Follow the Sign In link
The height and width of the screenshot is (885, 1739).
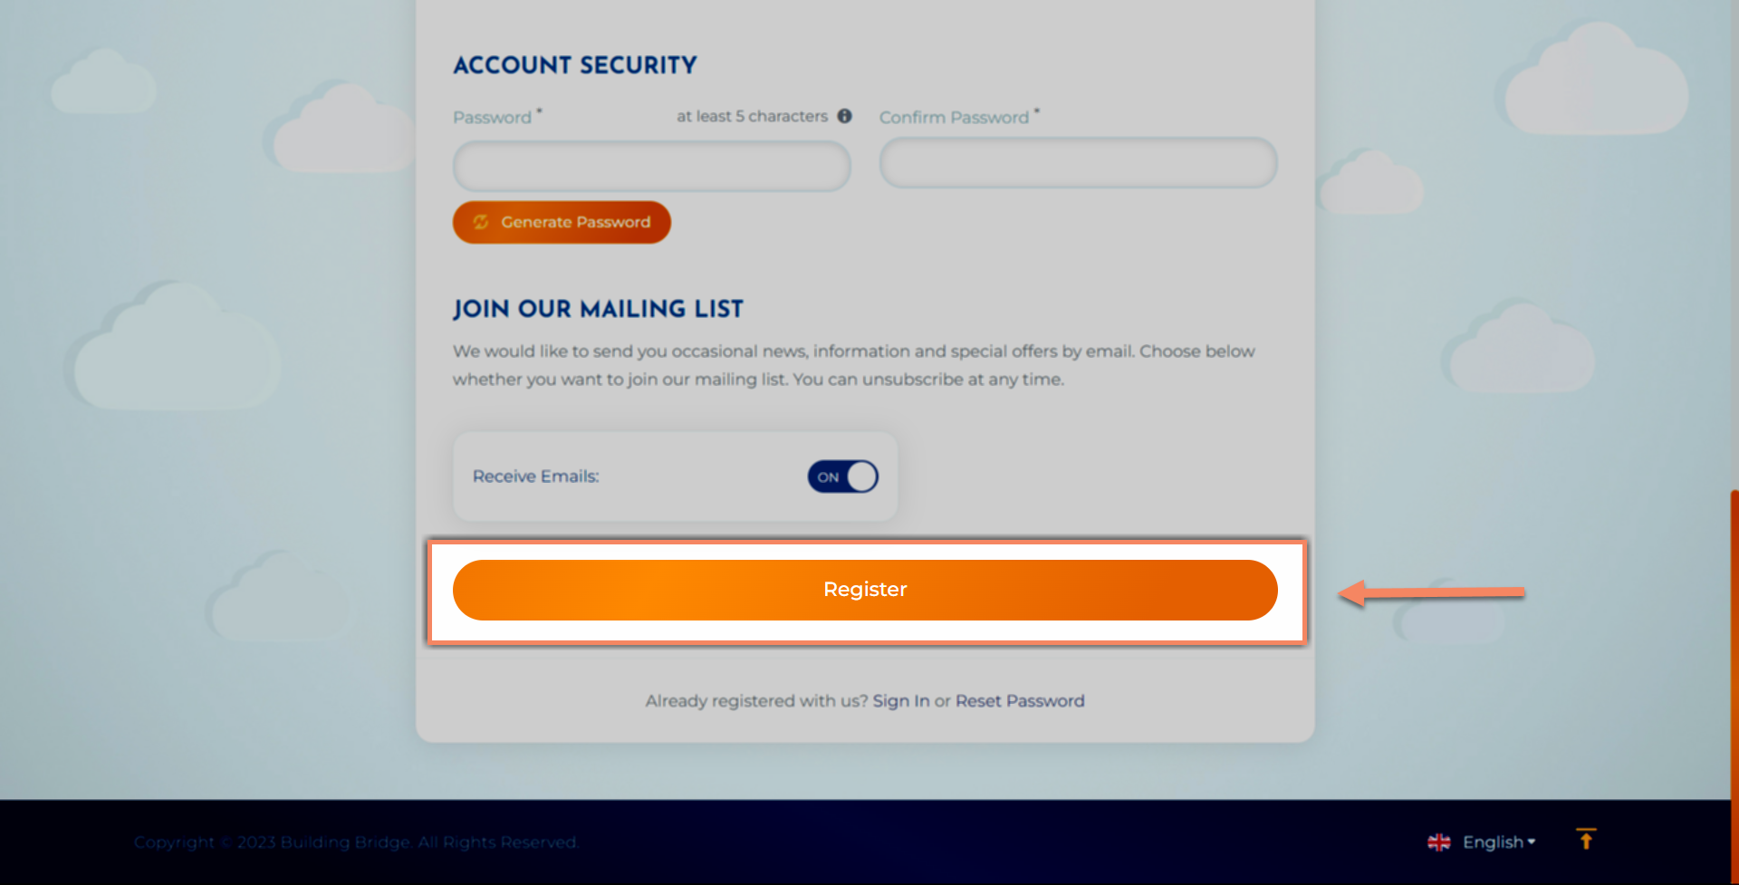coord(900,701)
